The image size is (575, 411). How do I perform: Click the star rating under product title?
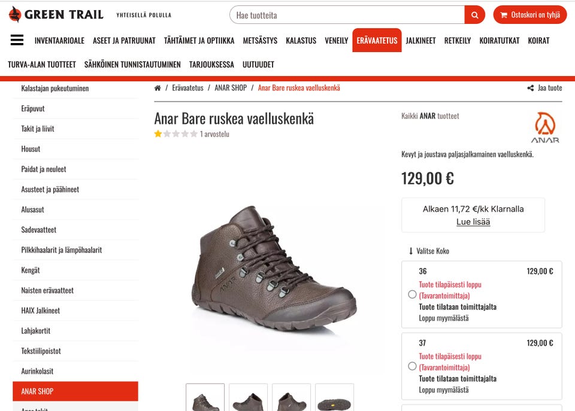pos(176,133)
